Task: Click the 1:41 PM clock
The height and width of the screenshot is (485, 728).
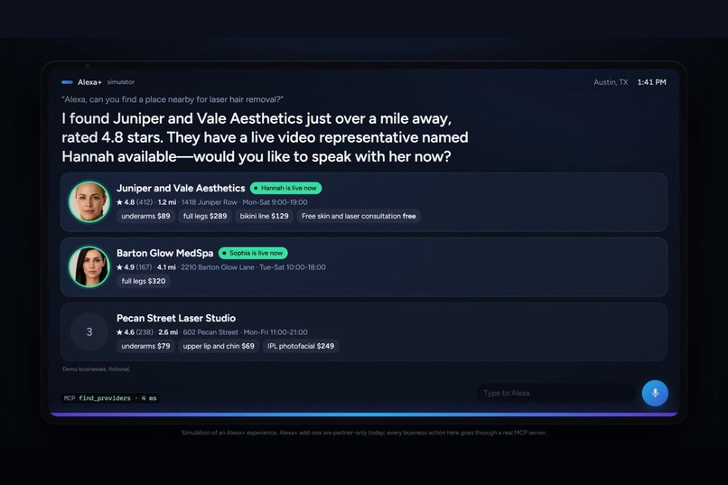Action: click(651, 82)
